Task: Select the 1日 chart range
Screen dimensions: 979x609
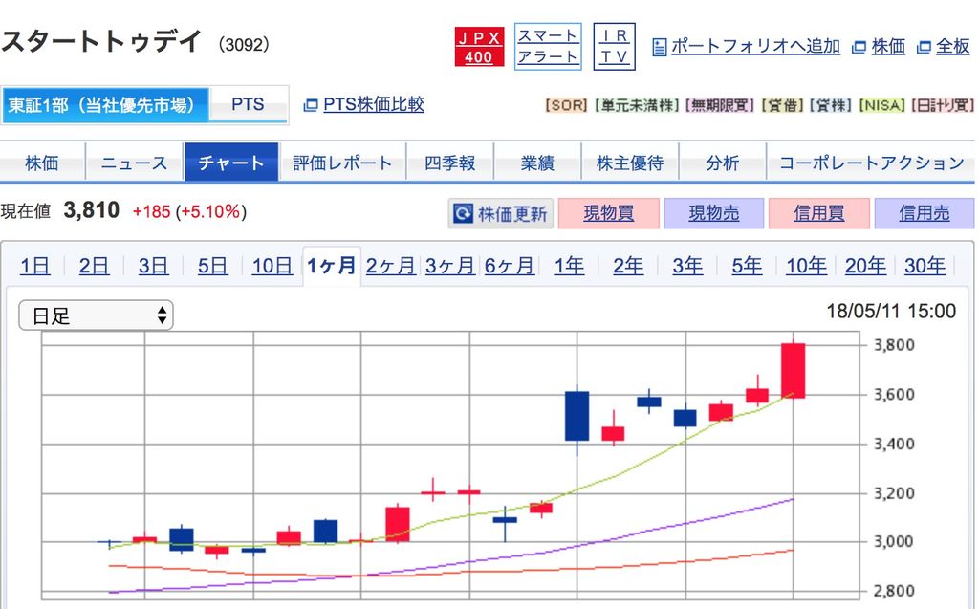Action: (35, 266)
